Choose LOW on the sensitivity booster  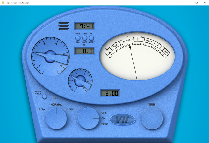point(42,109)
